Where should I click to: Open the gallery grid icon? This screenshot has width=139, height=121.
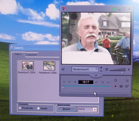(x=127, y=86)
